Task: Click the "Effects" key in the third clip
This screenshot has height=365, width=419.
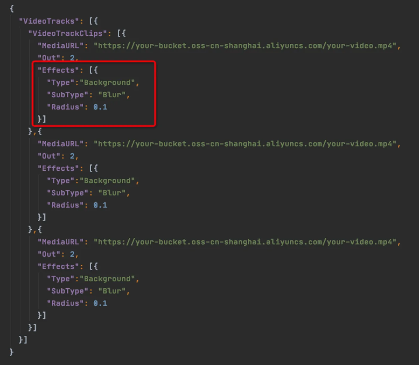Action: coord(58,267)
